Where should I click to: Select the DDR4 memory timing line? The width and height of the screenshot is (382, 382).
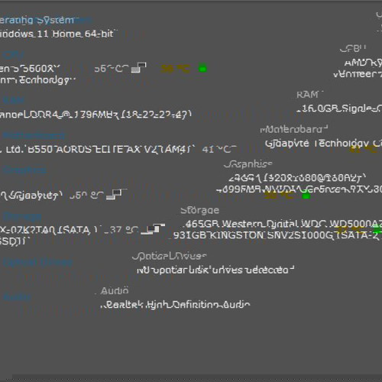point(95,115)
